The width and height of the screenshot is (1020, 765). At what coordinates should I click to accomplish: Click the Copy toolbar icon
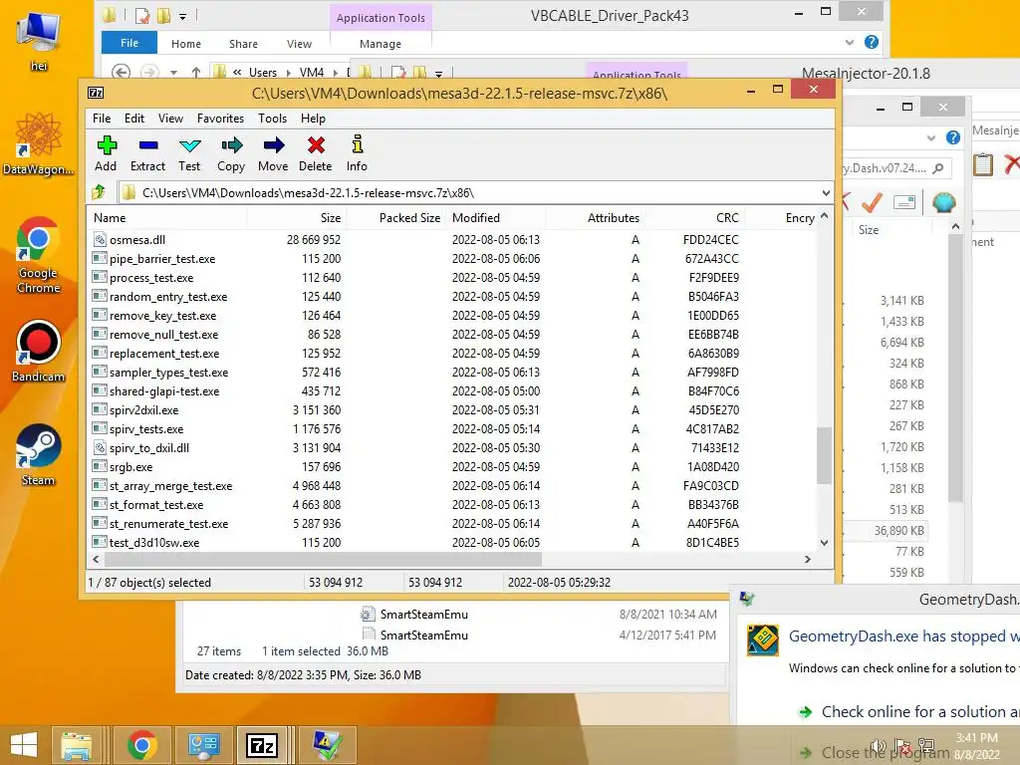click(231, 153)
